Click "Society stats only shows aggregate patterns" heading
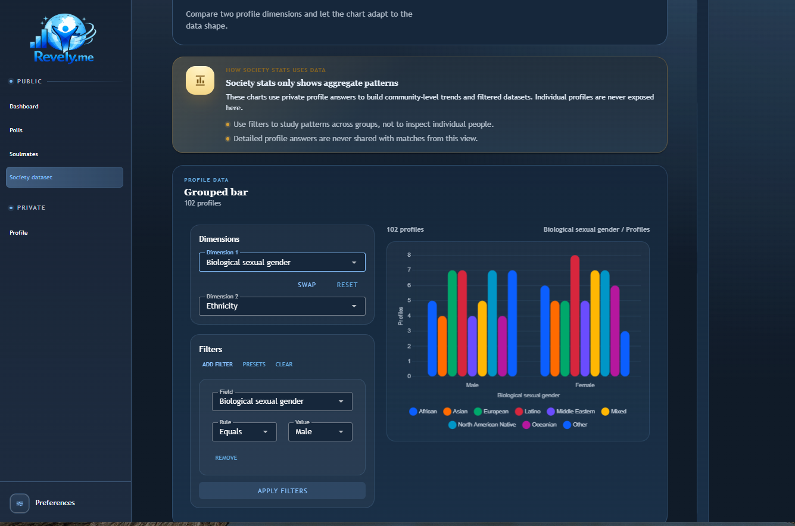This screenshot has width=795, height=526. [312, 83]
